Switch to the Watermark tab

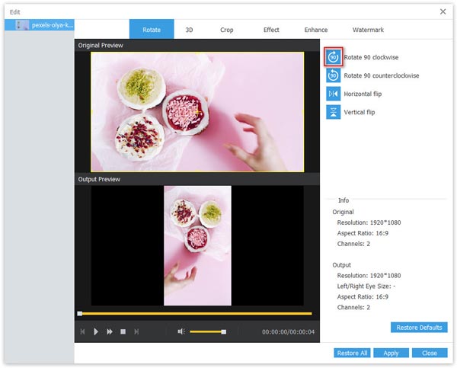point(369,30)
